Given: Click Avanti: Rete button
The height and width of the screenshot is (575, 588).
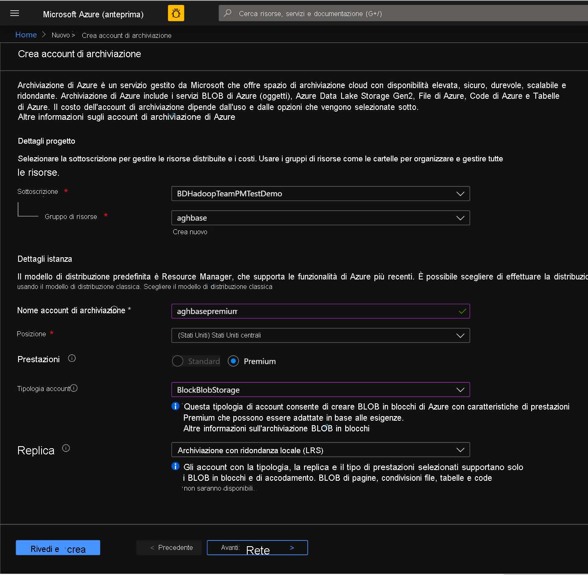Looking at the screenshot, I should pos(258,548).
